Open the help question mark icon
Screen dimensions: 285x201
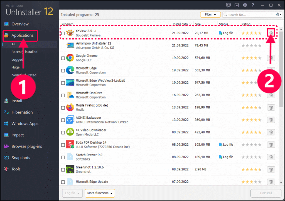[x=253, y=5]
